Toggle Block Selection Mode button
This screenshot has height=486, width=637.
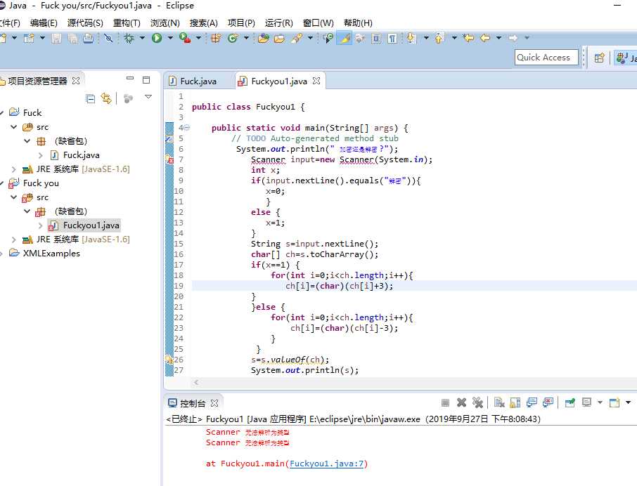point(376,38)
